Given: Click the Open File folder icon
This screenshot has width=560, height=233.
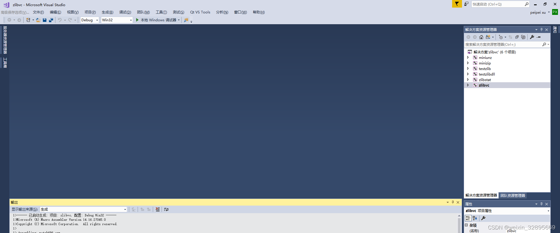Looking at the screenshot, I should pyautogui.click(x=38, y=20).
